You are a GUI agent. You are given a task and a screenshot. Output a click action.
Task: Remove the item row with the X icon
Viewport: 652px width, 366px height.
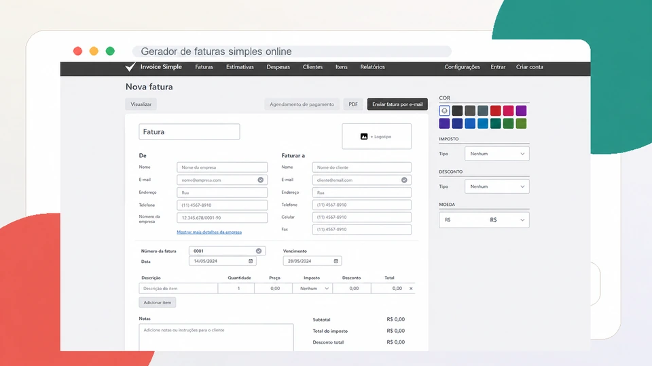tap(411, 289)
